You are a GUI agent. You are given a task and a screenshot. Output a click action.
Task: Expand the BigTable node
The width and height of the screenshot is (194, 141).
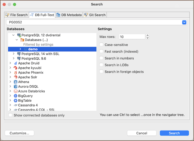tap(10, 100)
